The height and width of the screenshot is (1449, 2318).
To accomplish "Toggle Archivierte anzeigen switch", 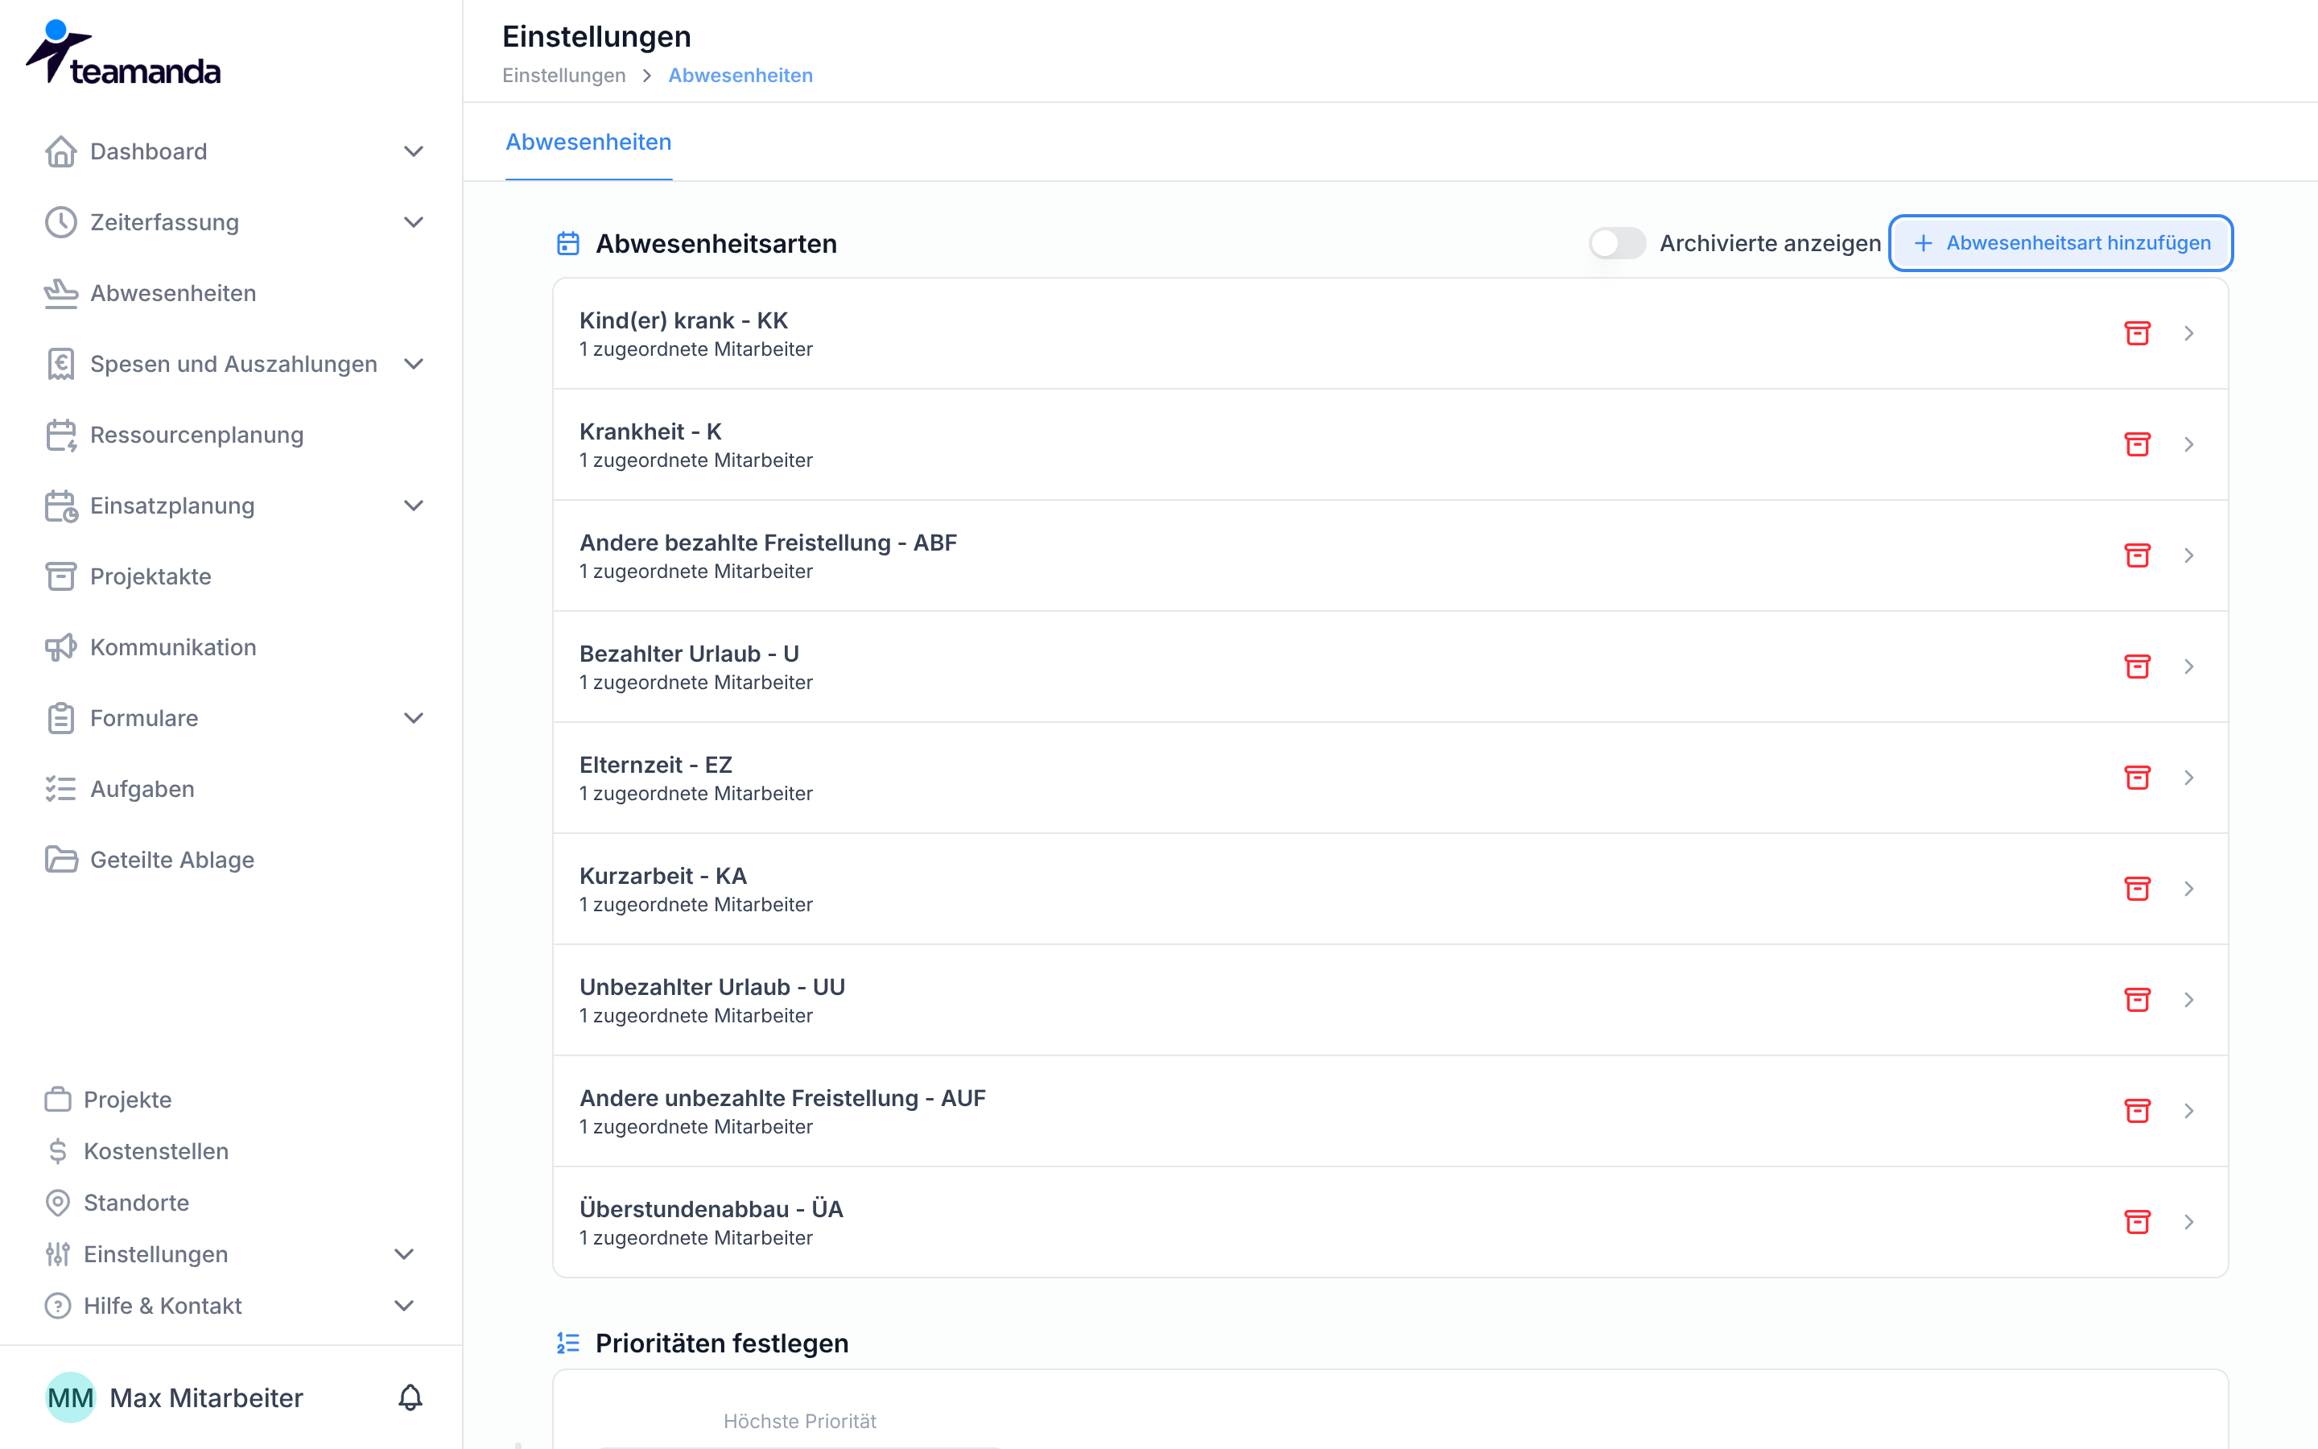I will click(x=1617, y=243).
